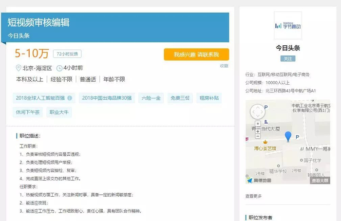Select the 租房补贴 tag
The width and height of the screenshot is (341, 221).
209,98
